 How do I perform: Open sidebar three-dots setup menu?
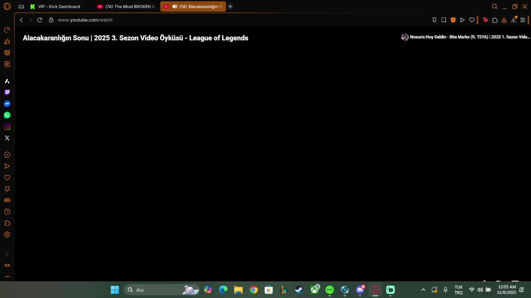tap(7, 276)
